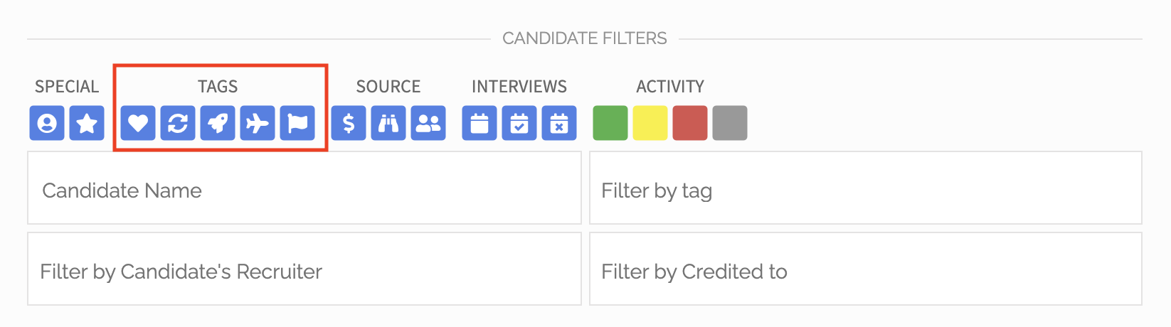Enable the flag tag filter
This screenshot has width=1171, height=327.
coord(297,123)
